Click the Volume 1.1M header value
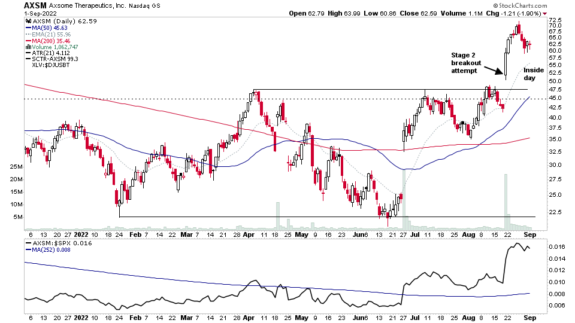The height and width of the screenshot is (323, 575). coord(461,14)
